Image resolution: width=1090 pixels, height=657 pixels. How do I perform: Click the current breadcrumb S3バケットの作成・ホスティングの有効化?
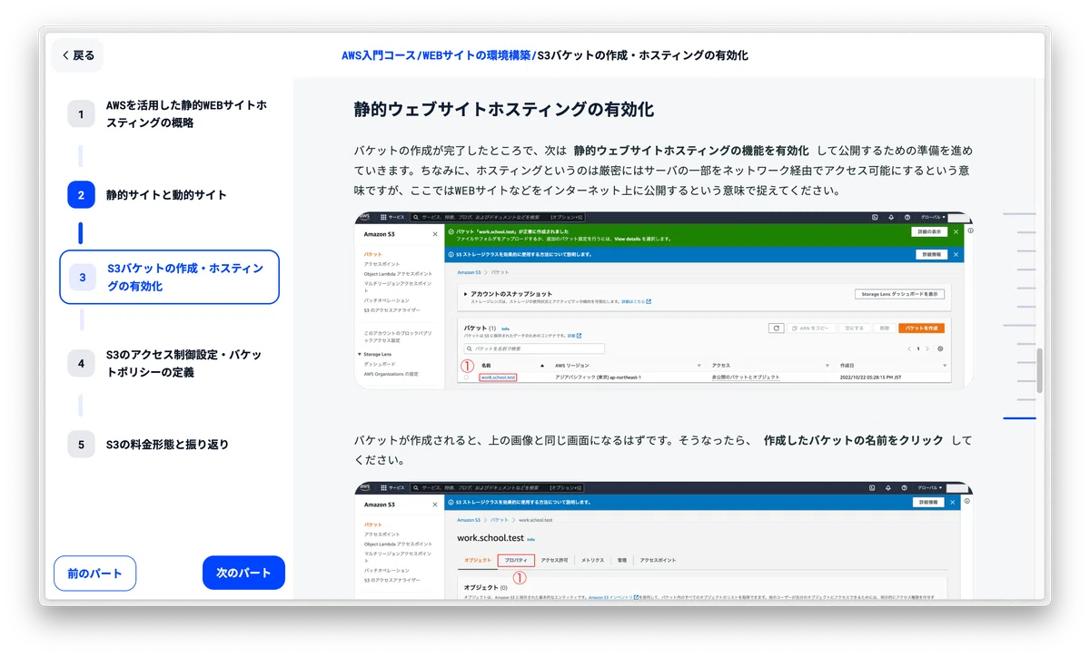[x=643, y=55]
